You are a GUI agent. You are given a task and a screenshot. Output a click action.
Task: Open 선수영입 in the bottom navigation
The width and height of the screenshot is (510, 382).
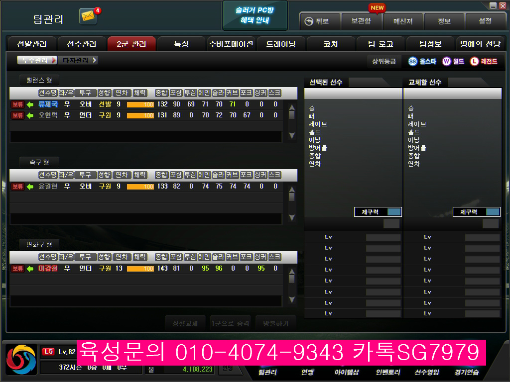coord(427,372)
